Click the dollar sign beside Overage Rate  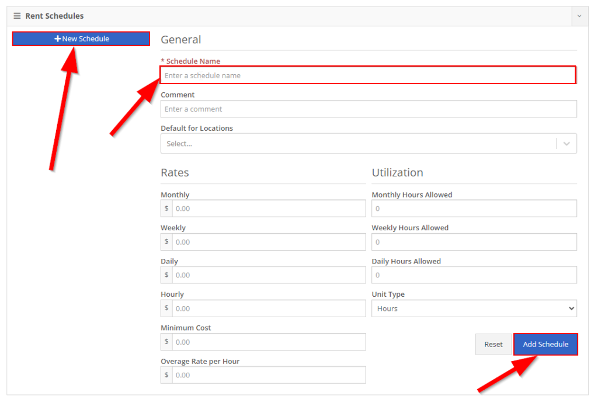(166, 375)
